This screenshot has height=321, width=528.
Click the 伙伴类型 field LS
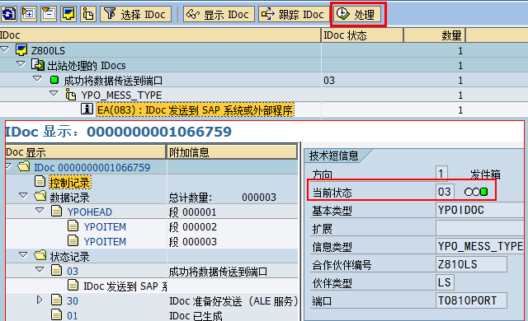[x=445, y=282]
